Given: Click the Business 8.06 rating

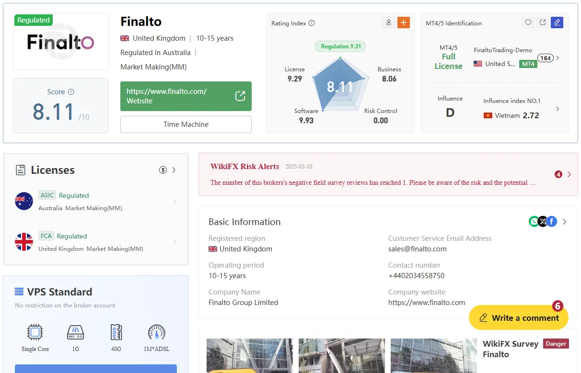Looking at the screenshot, I should [x=389, y=74].
